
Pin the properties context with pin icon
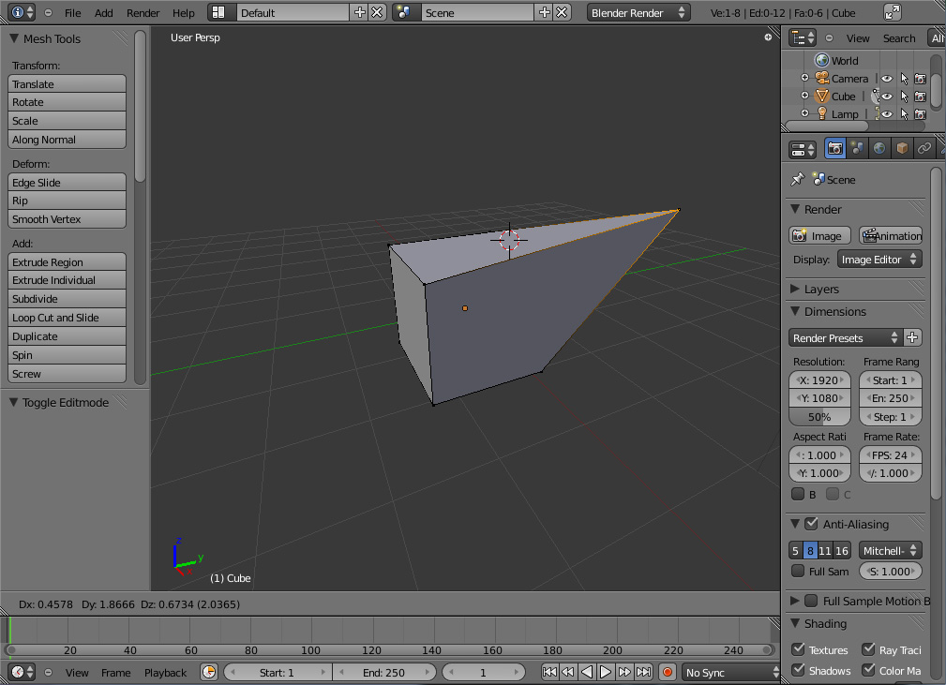point(798,179)
